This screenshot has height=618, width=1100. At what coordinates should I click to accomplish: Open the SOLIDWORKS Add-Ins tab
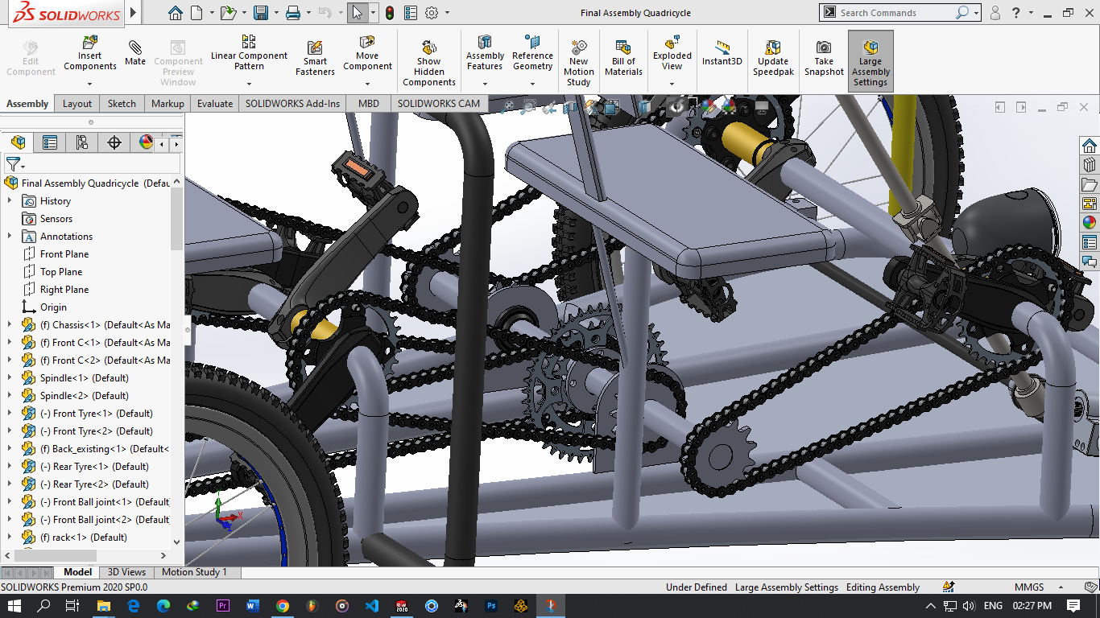click(x=293, y=103)
